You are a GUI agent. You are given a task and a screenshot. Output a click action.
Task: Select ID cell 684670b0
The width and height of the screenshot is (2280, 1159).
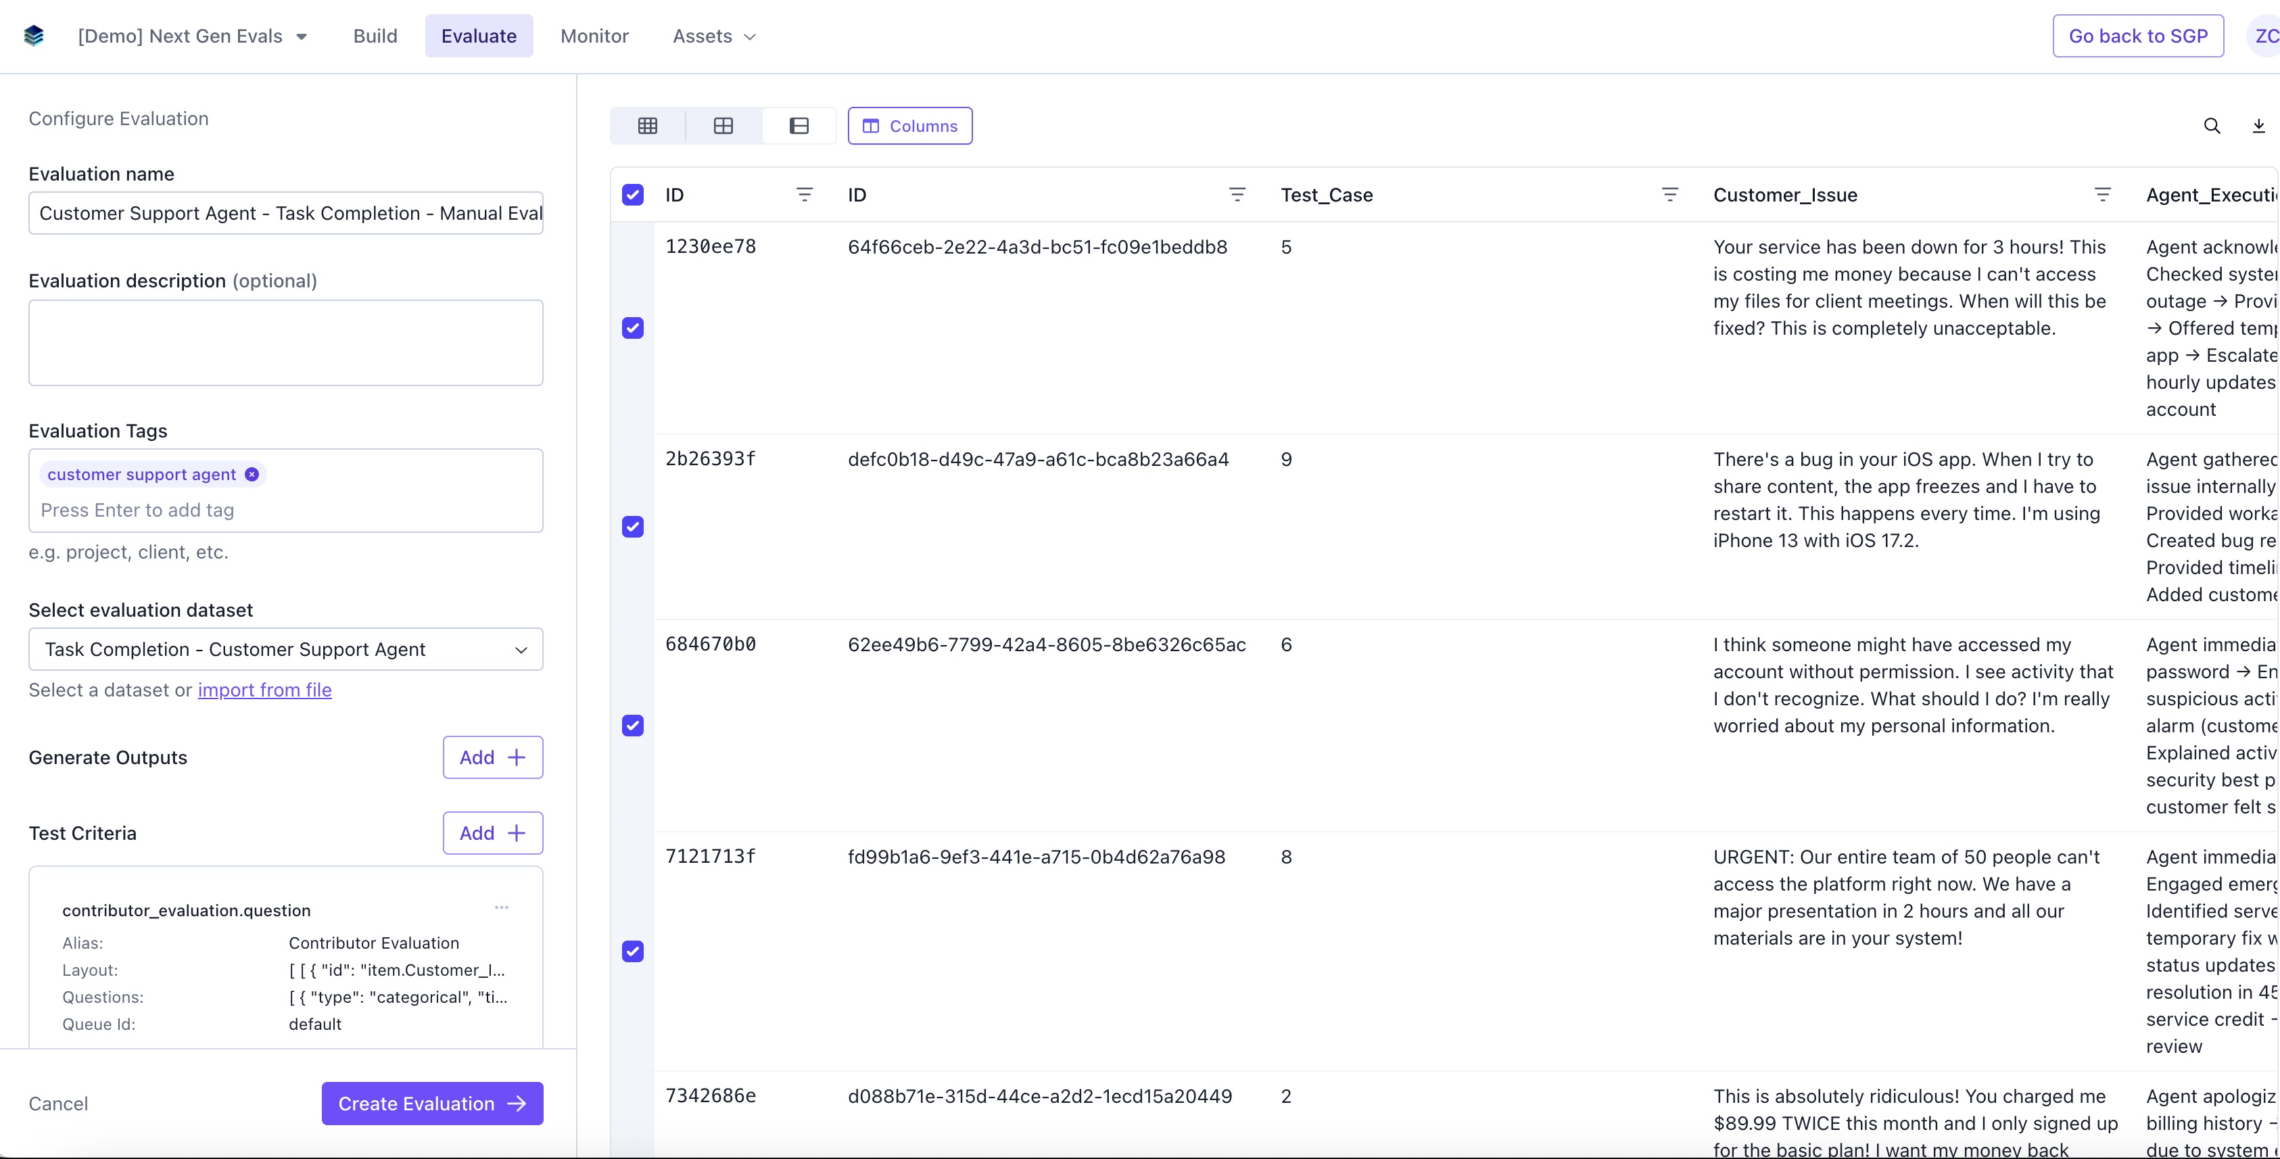click(x=711, y=644)
